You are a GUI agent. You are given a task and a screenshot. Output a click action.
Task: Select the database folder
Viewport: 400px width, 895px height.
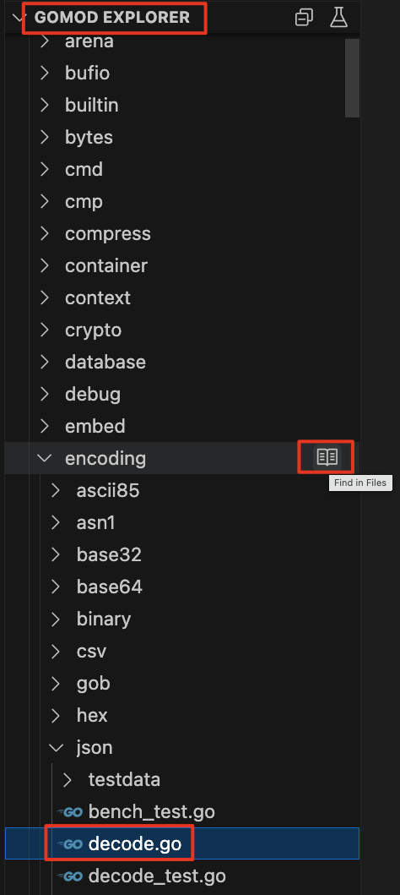105,362
